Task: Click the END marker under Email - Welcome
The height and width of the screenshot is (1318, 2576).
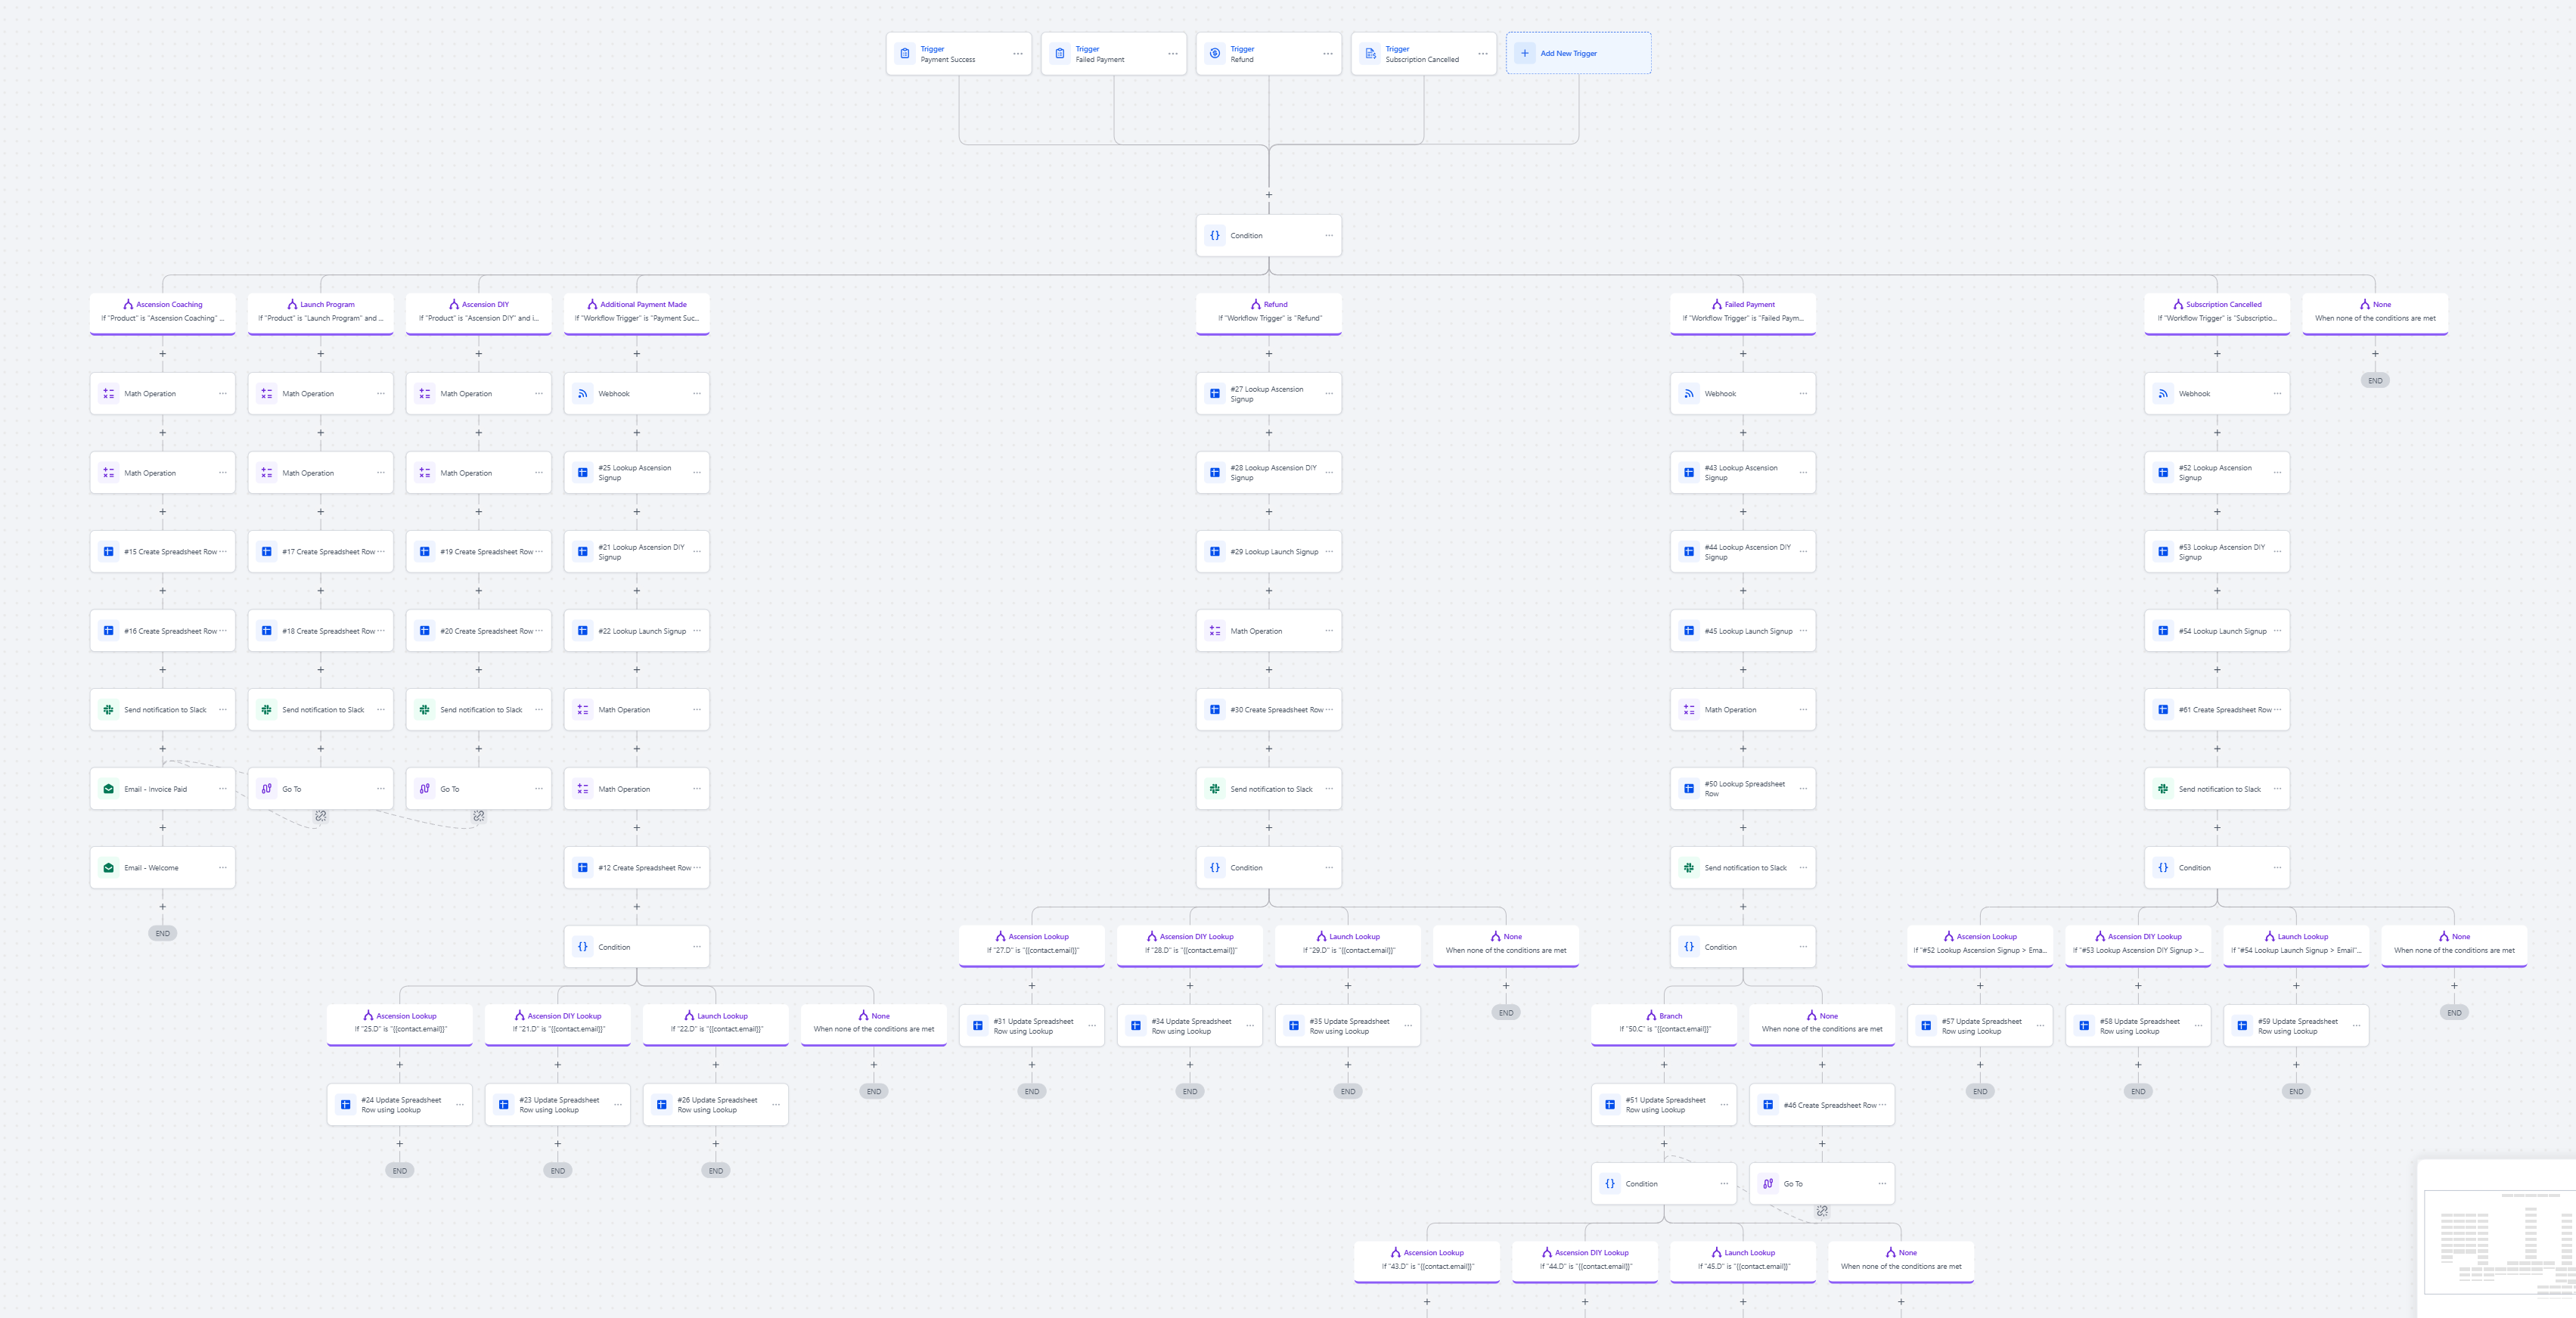Action: pyautogui.click(x=162, y=933)
